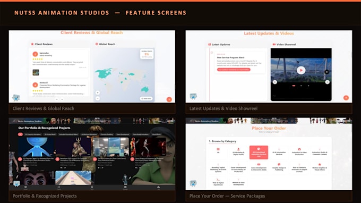Click back arrow in Portfolio screen header
Image resolution: width=361 pixels, height=203 pixels.
click(14, 121)
